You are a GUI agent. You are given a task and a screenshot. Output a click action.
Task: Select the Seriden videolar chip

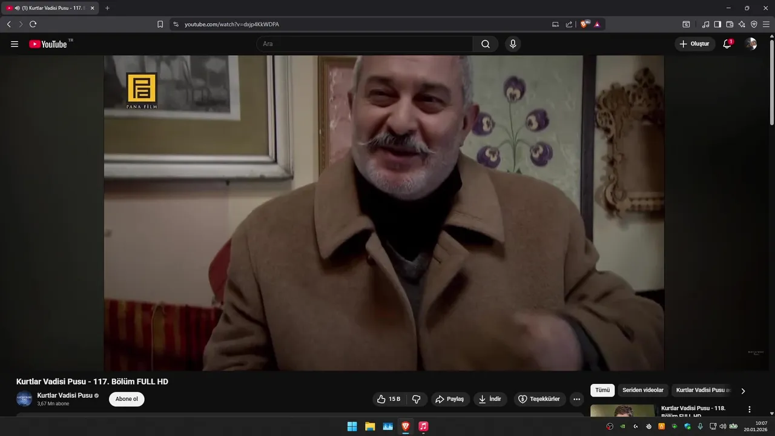[643, 391]
